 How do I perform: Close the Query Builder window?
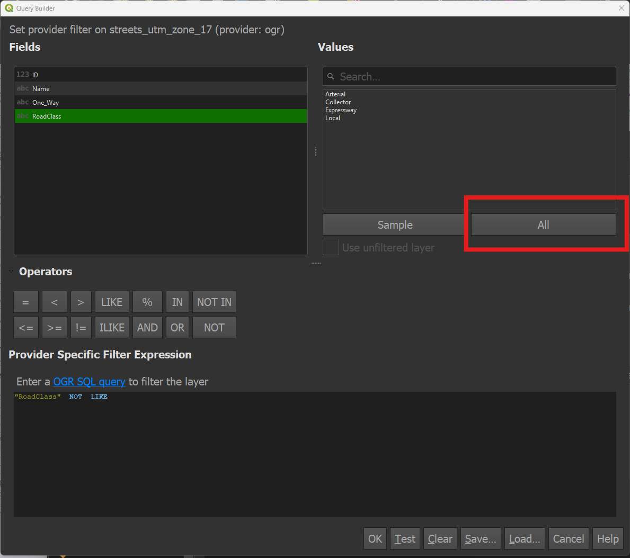(x=621, y=8)
